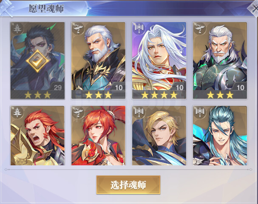Viewport: 258px width, 204px height.
Task: Select the red-ponytail woman card
Action: [98, 136]
